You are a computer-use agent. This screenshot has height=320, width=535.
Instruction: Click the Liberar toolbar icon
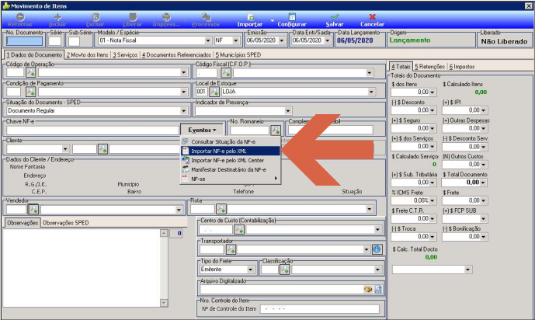click(133, 17)
